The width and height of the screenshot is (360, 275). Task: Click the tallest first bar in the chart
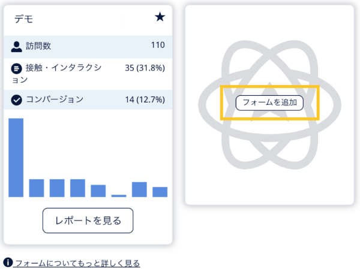point(16,158)
